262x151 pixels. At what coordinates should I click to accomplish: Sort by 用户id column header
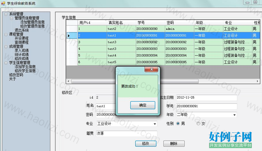[x=92, y=23]
